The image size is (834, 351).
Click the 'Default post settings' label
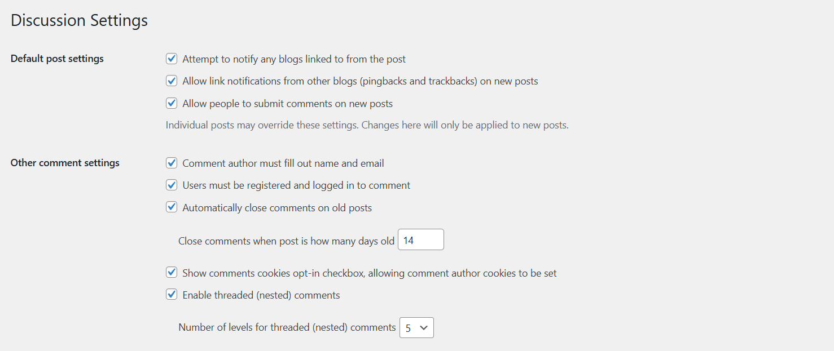[x=56, y=58]
